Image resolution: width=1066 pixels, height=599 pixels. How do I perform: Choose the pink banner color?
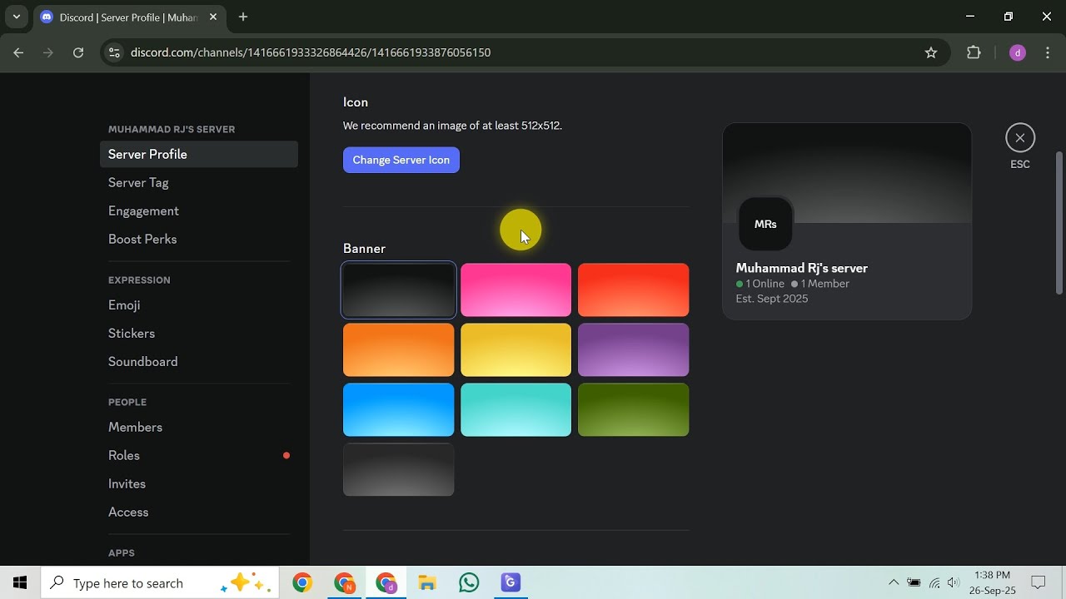click(516, 290)
